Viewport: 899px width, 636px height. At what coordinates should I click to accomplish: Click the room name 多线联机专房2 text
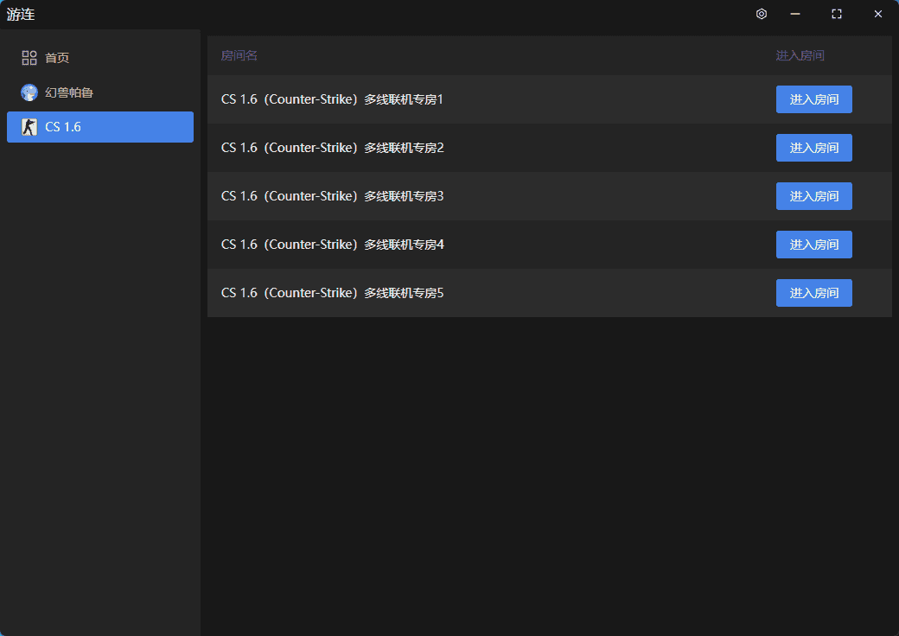(333, 148)
